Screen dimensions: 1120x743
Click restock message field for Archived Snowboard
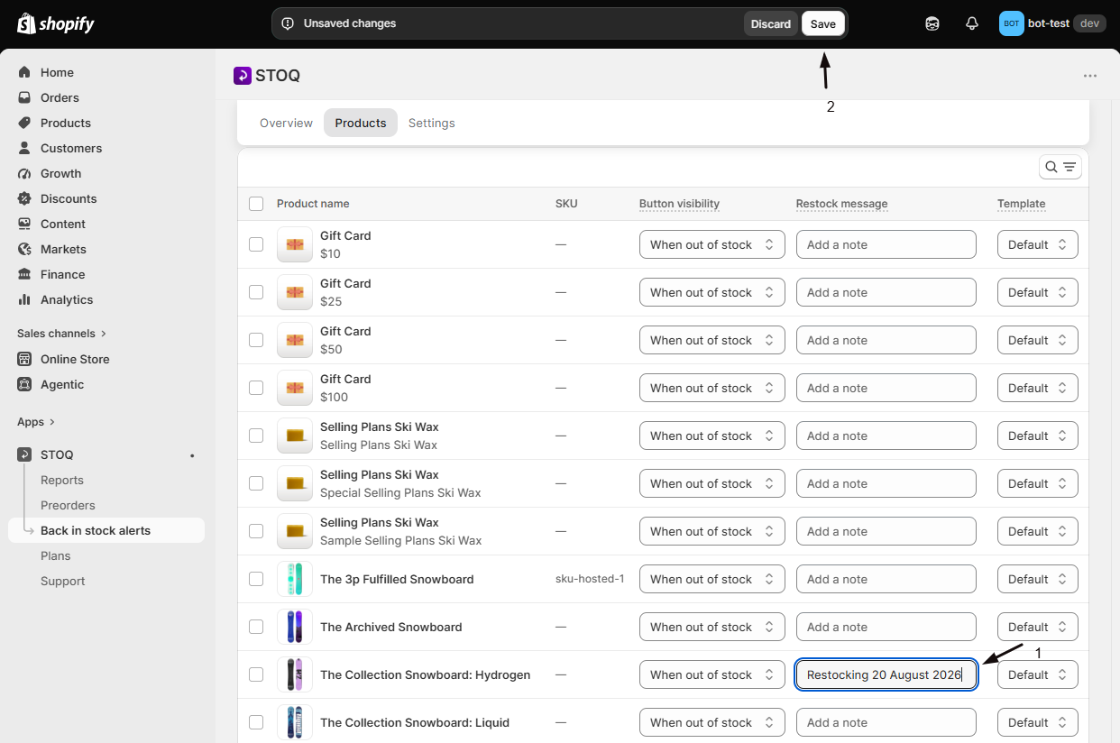click(886, 627)
